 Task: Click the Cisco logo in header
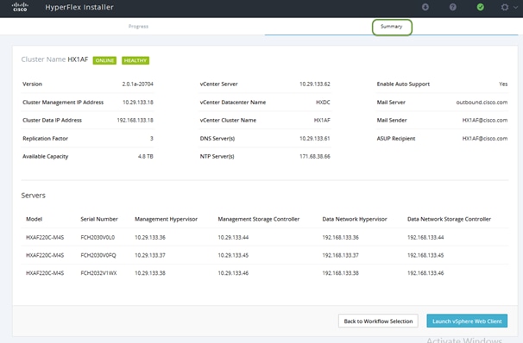pos(20,7)
